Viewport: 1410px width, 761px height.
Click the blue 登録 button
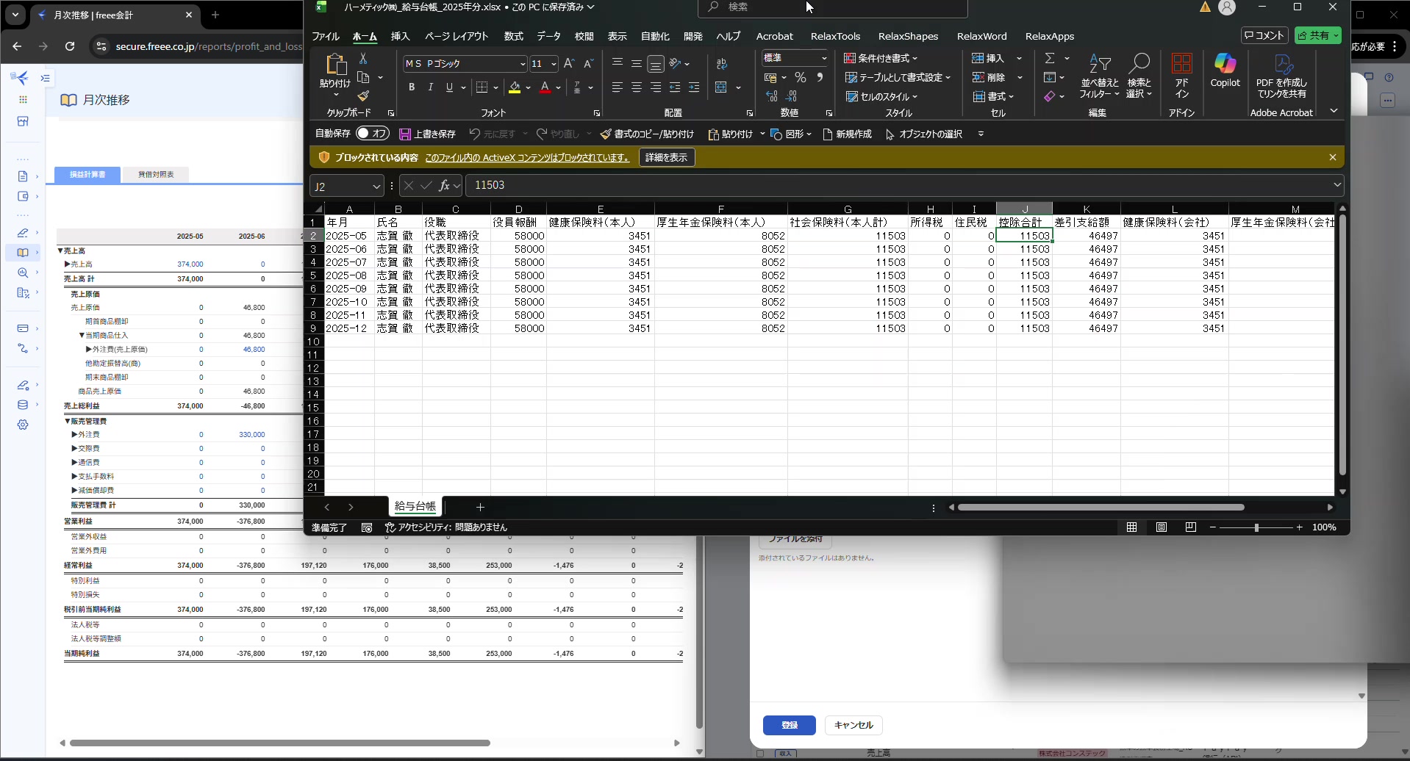point(789,725)
